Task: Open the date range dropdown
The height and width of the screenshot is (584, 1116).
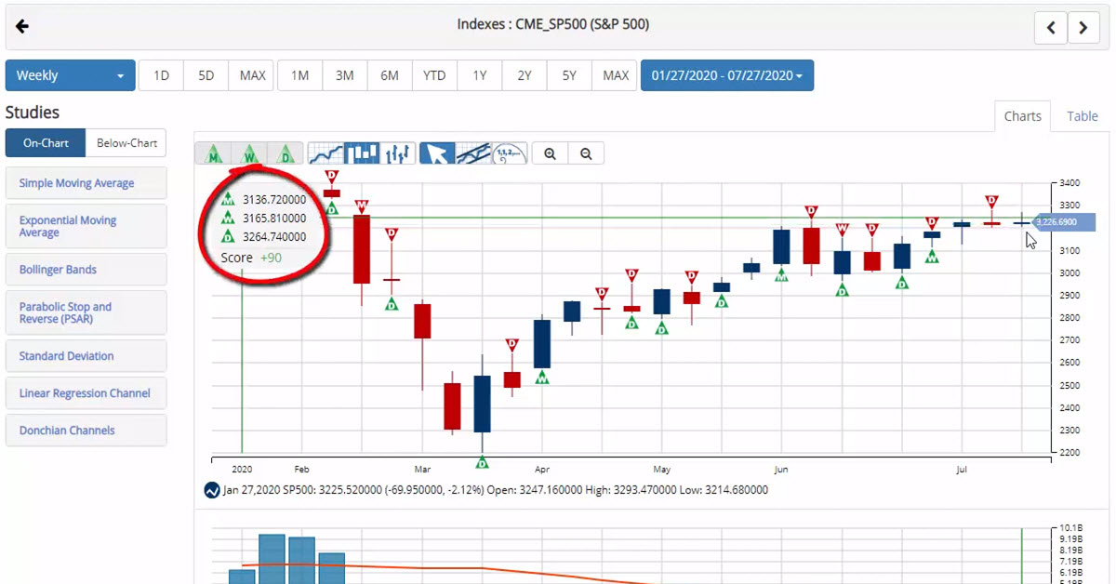Action: [x=726, y=76]
